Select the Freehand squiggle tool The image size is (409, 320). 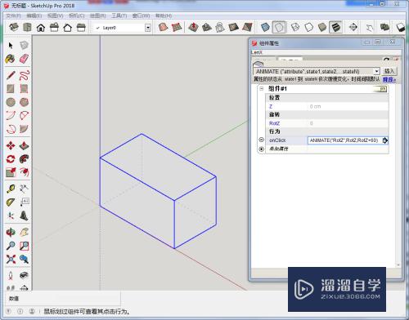(x=24, y=75)
